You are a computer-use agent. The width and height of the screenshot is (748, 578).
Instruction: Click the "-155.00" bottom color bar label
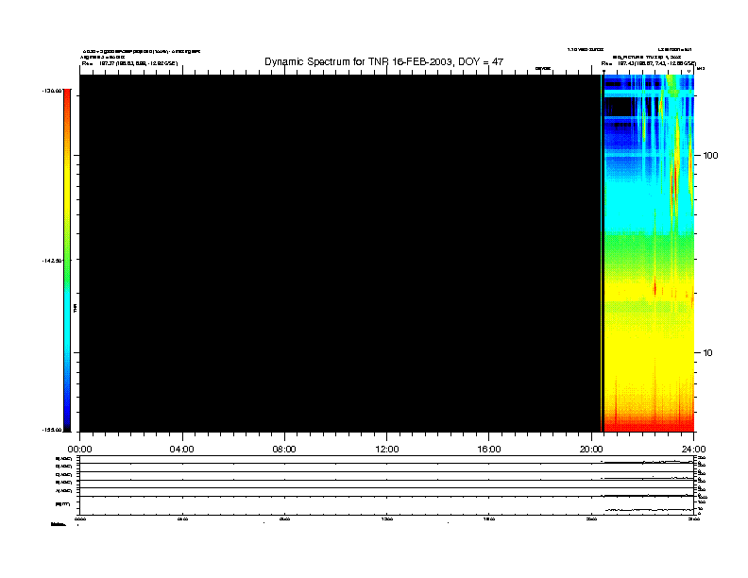(52, 430)
